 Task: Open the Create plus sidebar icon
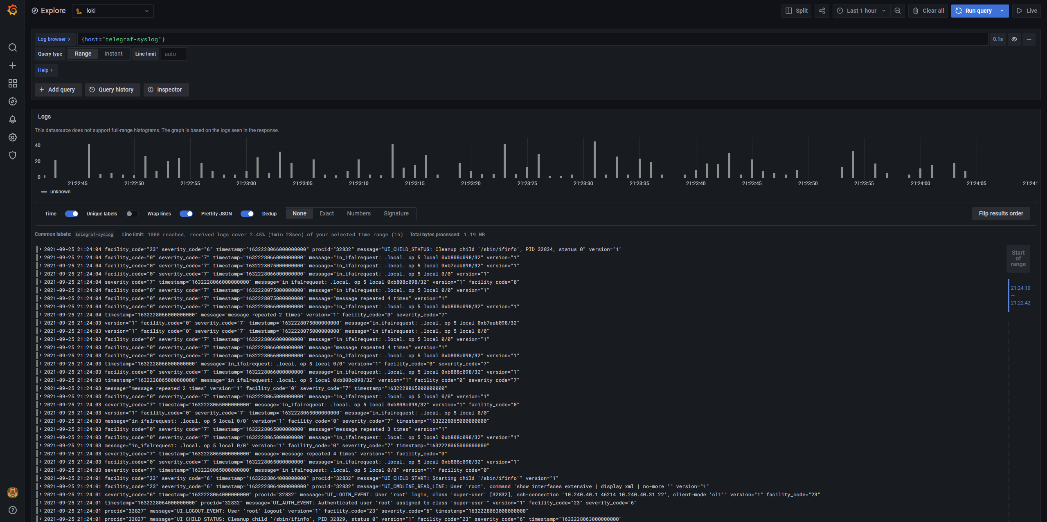(13, 65)
